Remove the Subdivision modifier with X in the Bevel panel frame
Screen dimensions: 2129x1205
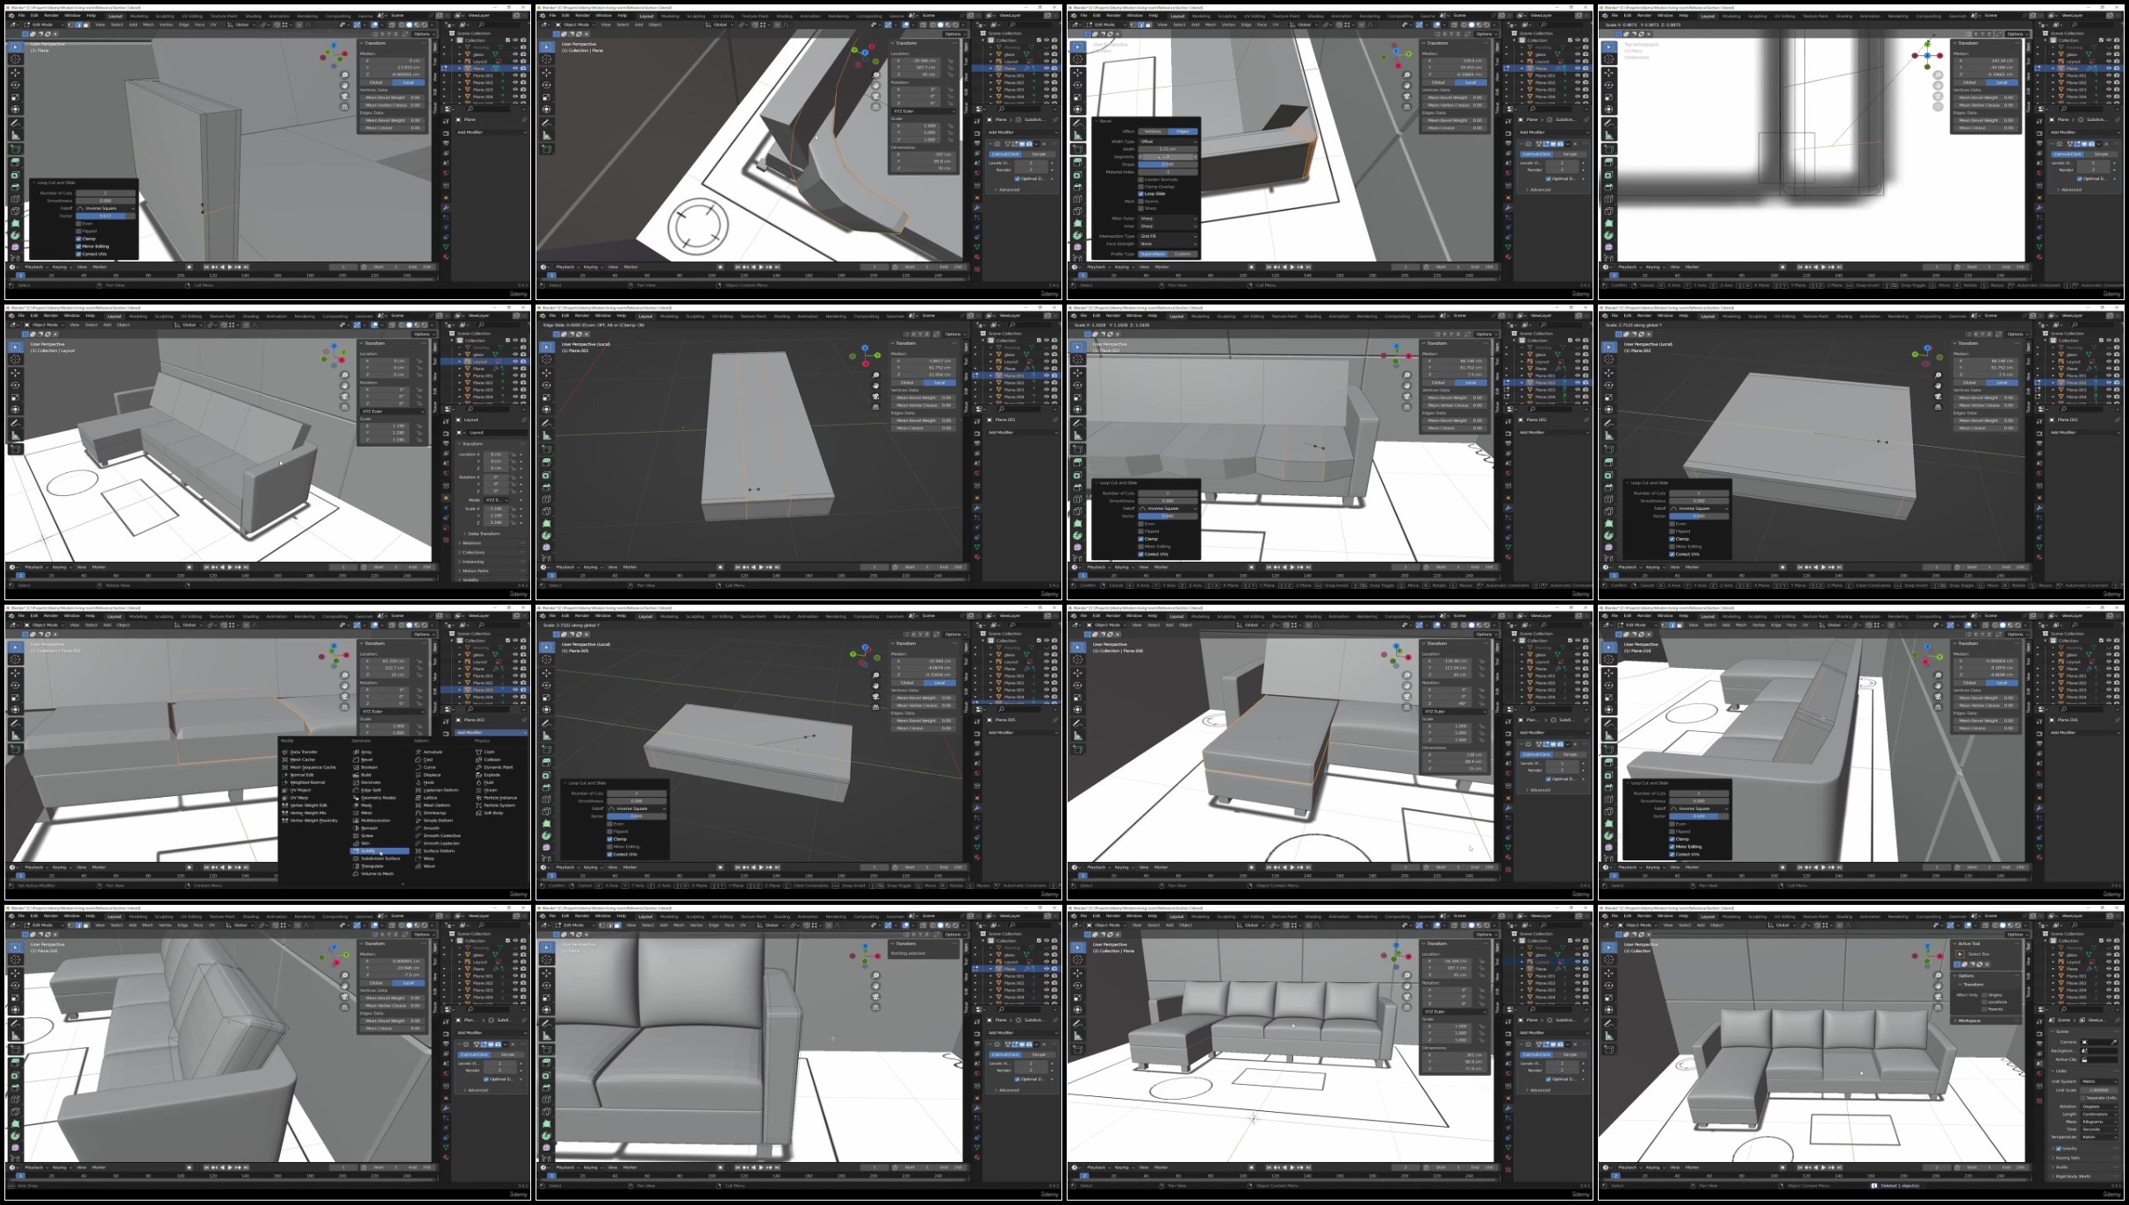[x=1575, y=144]
